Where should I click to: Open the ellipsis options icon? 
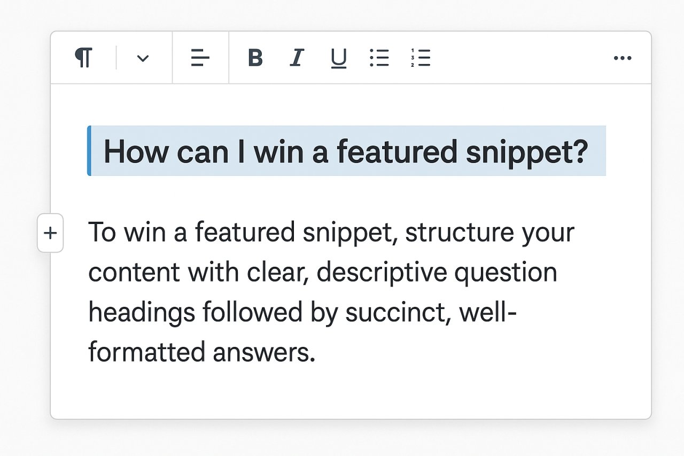coord(623,58)
